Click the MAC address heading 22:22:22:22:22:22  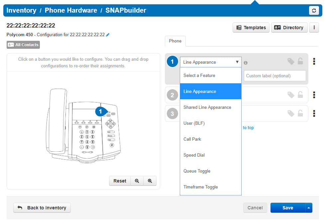click(31, 26)
